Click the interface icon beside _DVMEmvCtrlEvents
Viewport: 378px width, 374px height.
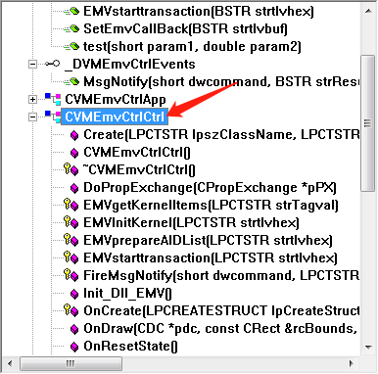click(53, 64)
